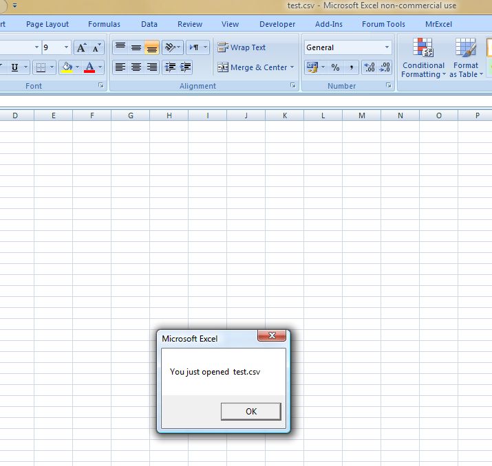Open Font dialog launcher
The image size is (492, 466).
(x=101, y=85)
